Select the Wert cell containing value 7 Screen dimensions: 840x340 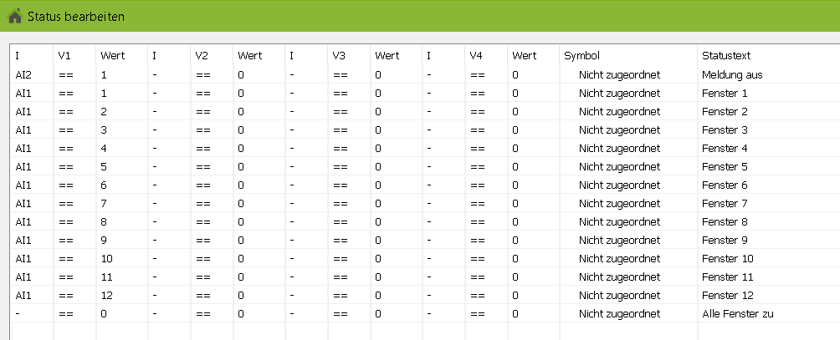tap(104, 204)
